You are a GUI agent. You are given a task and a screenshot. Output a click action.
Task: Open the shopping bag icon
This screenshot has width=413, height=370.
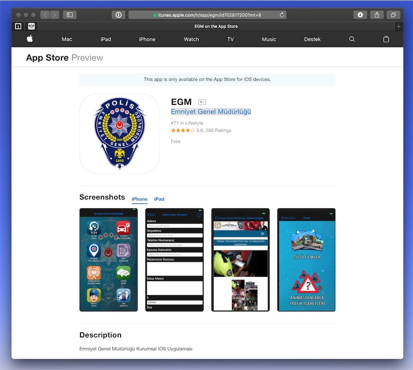tap(386, 39)
